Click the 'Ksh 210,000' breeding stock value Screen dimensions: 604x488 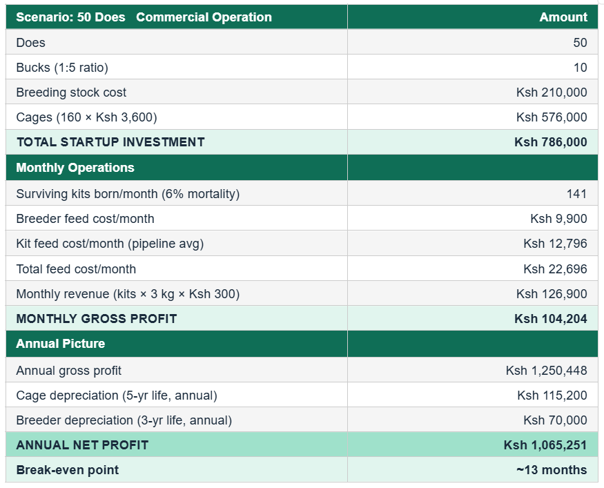point(552,92)
